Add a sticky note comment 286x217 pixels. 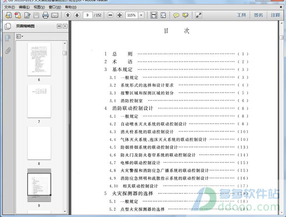tap(176, 15)
